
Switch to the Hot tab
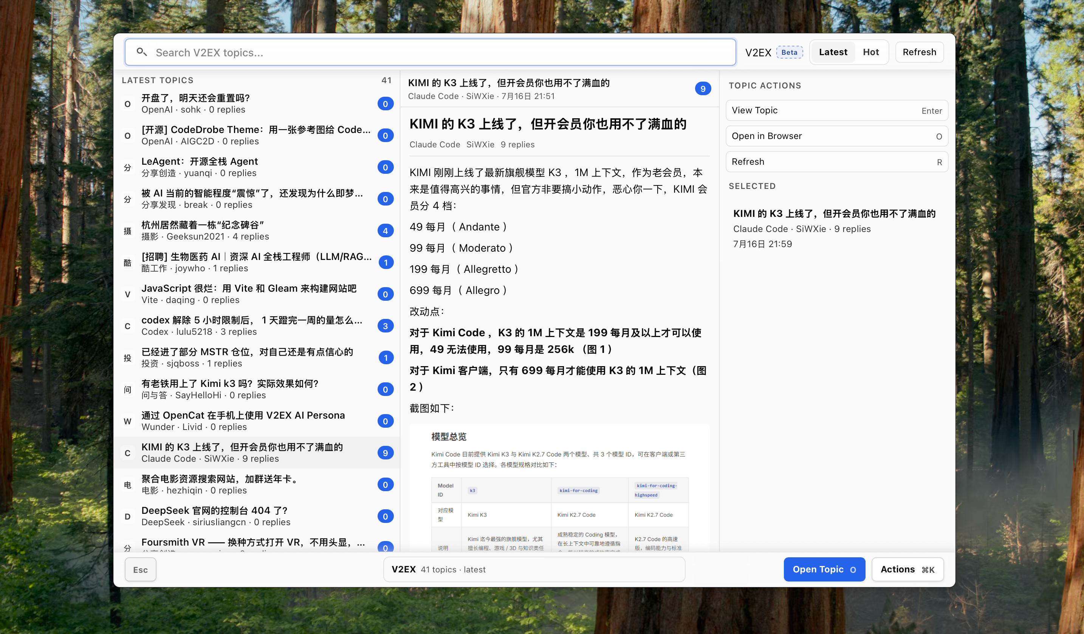coord(871,52)
